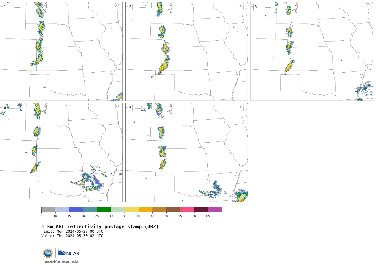Click the dark green 25-30 dBZ swatch
The height and width of the screenshot is (265, 376).
pyautogui.click(x=104, y=209)
